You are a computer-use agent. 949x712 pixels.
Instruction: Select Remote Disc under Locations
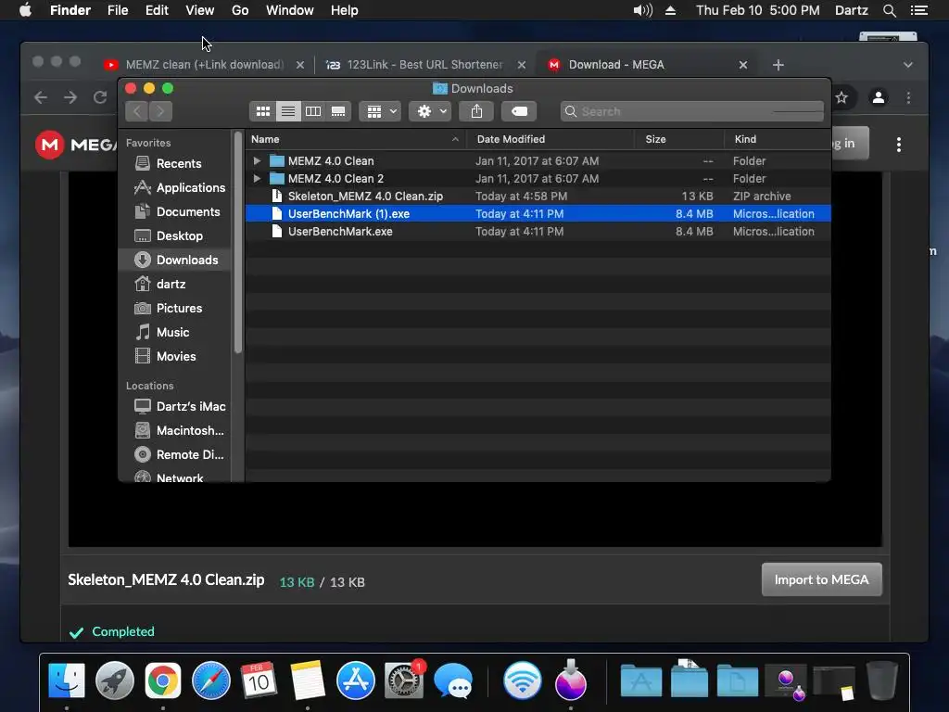(175, 454)
